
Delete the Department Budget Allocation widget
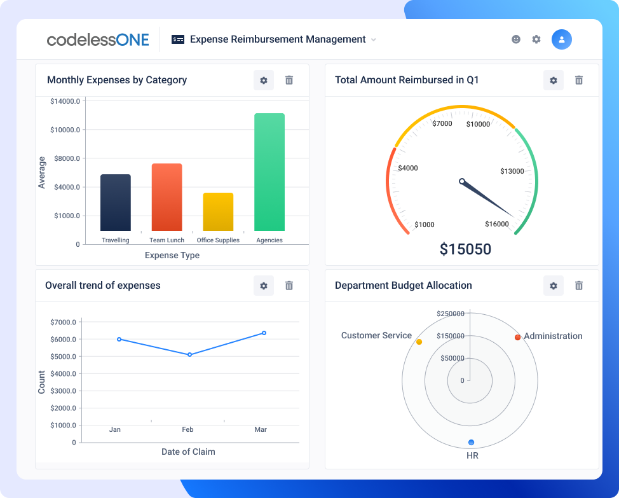coord(579,286)
